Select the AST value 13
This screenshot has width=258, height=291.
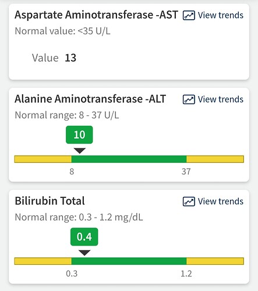coord(70,58)
